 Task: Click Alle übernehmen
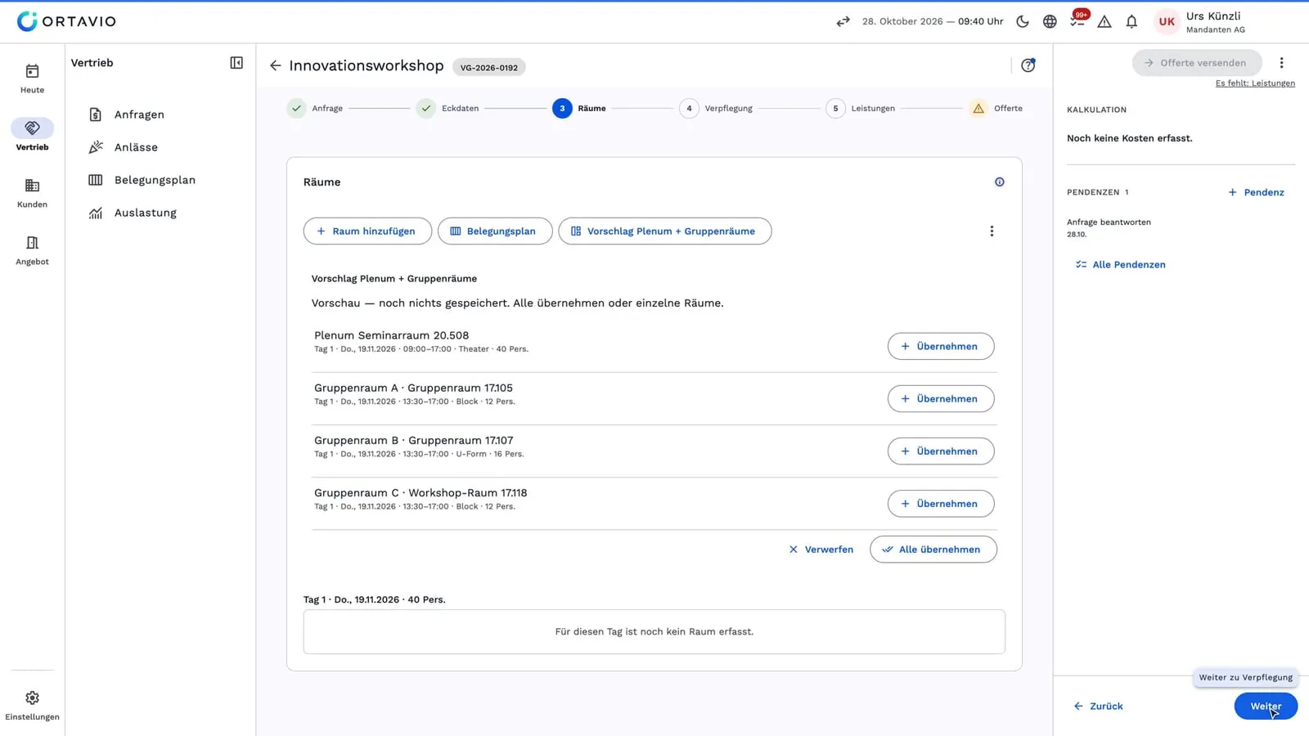933,550
